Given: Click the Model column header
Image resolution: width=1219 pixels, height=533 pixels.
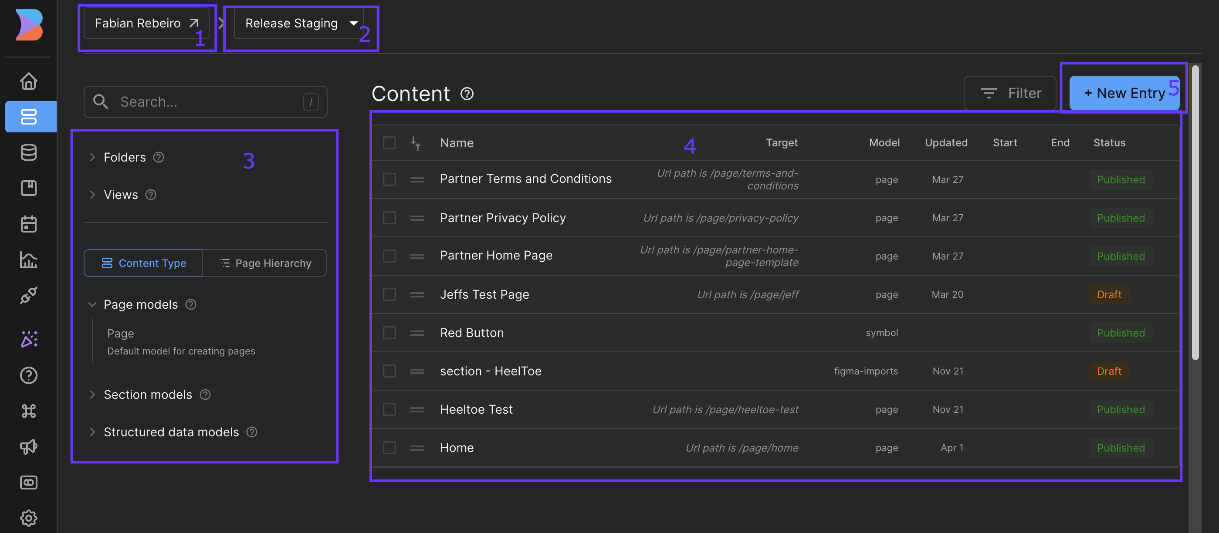Looking at the screenshot, I should [x=884, y=143].
